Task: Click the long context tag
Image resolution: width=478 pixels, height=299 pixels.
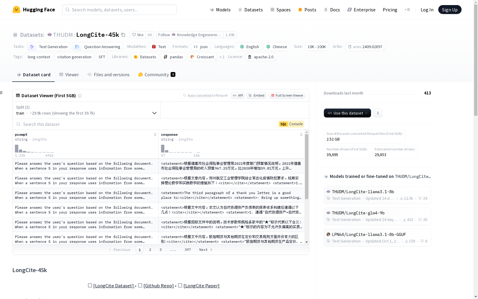Action: (x=39, y=57)
